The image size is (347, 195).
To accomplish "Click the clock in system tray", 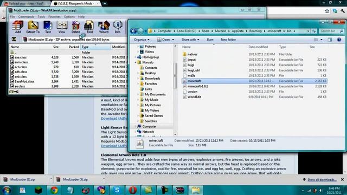I will [x=334, y=190].
